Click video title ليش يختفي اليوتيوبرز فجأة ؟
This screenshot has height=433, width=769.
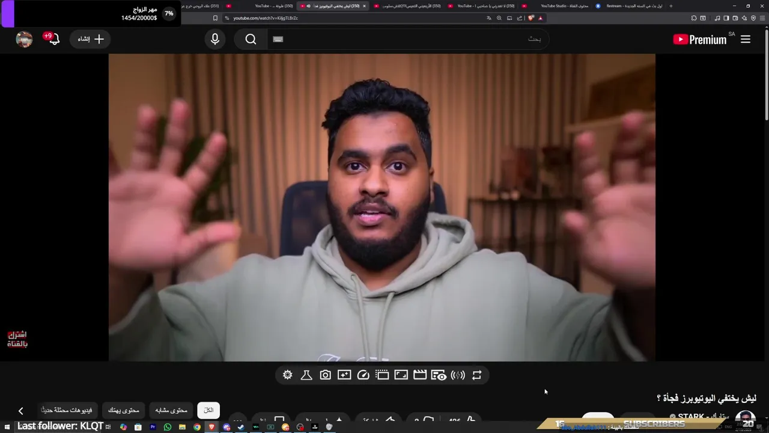pyautogui.click(x=706, y=398)
